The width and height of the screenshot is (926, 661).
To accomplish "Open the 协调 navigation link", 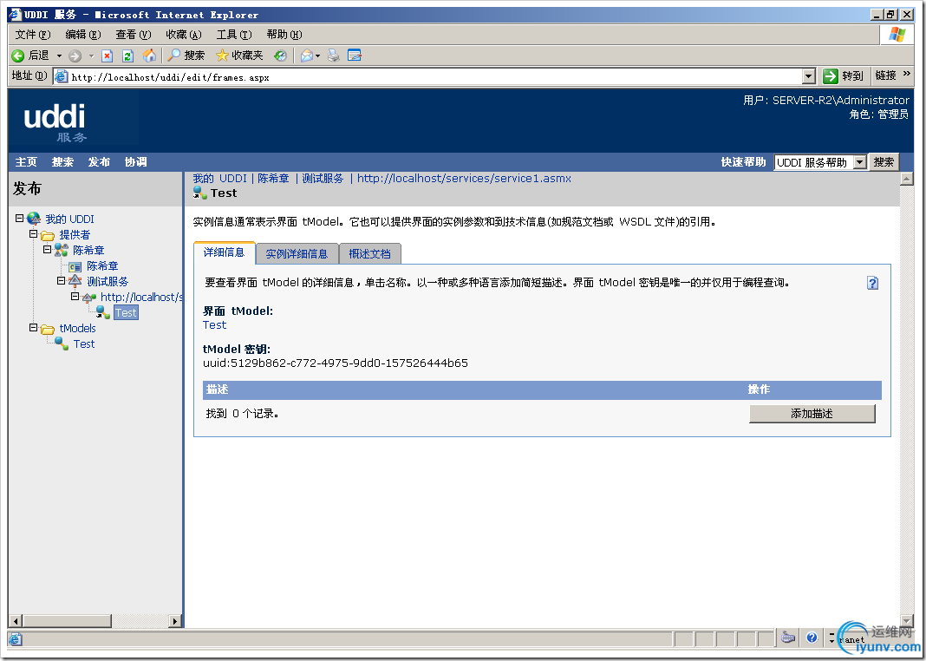I will click(x=136, y=162).
